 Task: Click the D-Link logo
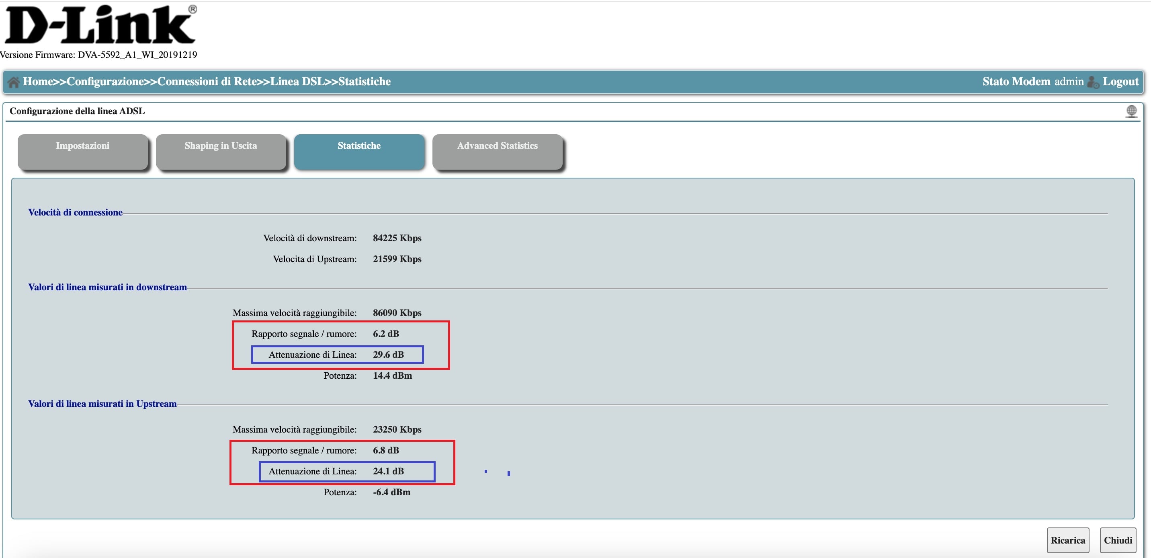[x=100, y=25]
